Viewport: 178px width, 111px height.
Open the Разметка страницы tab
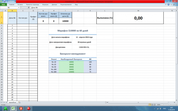pyautogui.click(x=33, y=5)
